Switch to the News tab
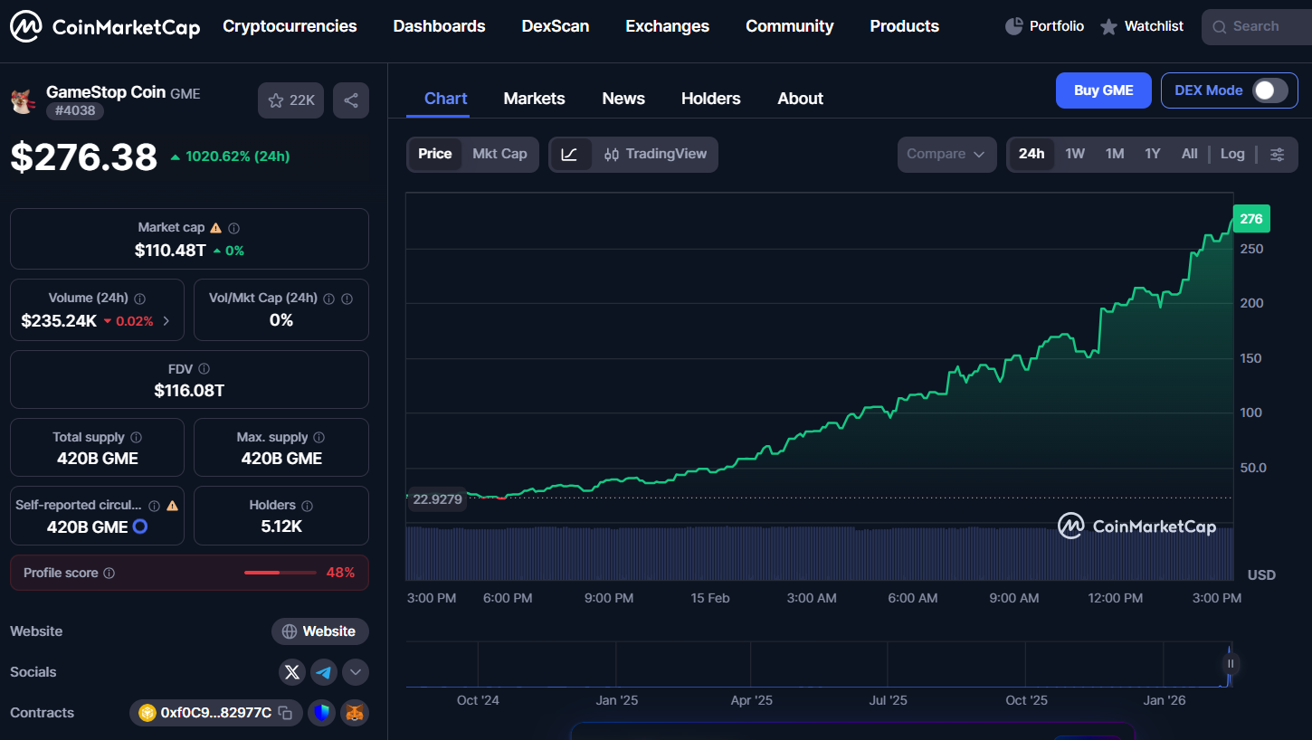1312x740 pixels. click(623, 99)
